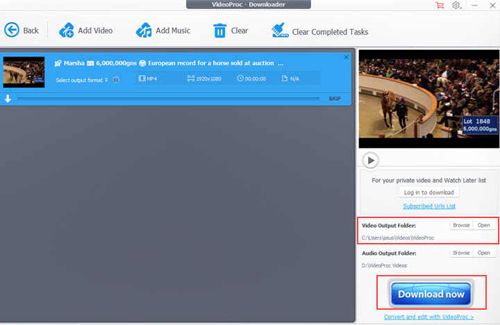Pause the task with pause icon
The image size is (500, 325).
pos(116,80)
